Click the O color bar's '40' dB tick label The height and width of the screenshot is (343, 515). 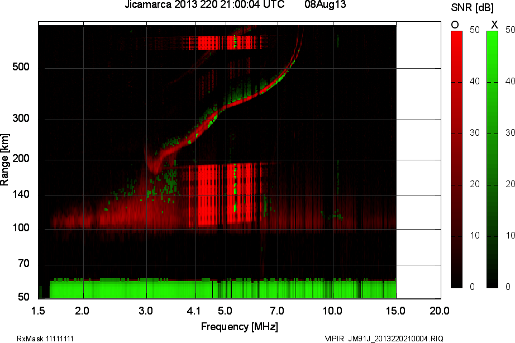click(475, 82)
